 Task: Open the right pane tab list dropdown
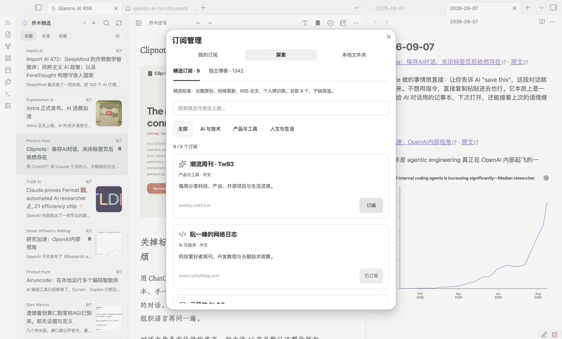541,8
